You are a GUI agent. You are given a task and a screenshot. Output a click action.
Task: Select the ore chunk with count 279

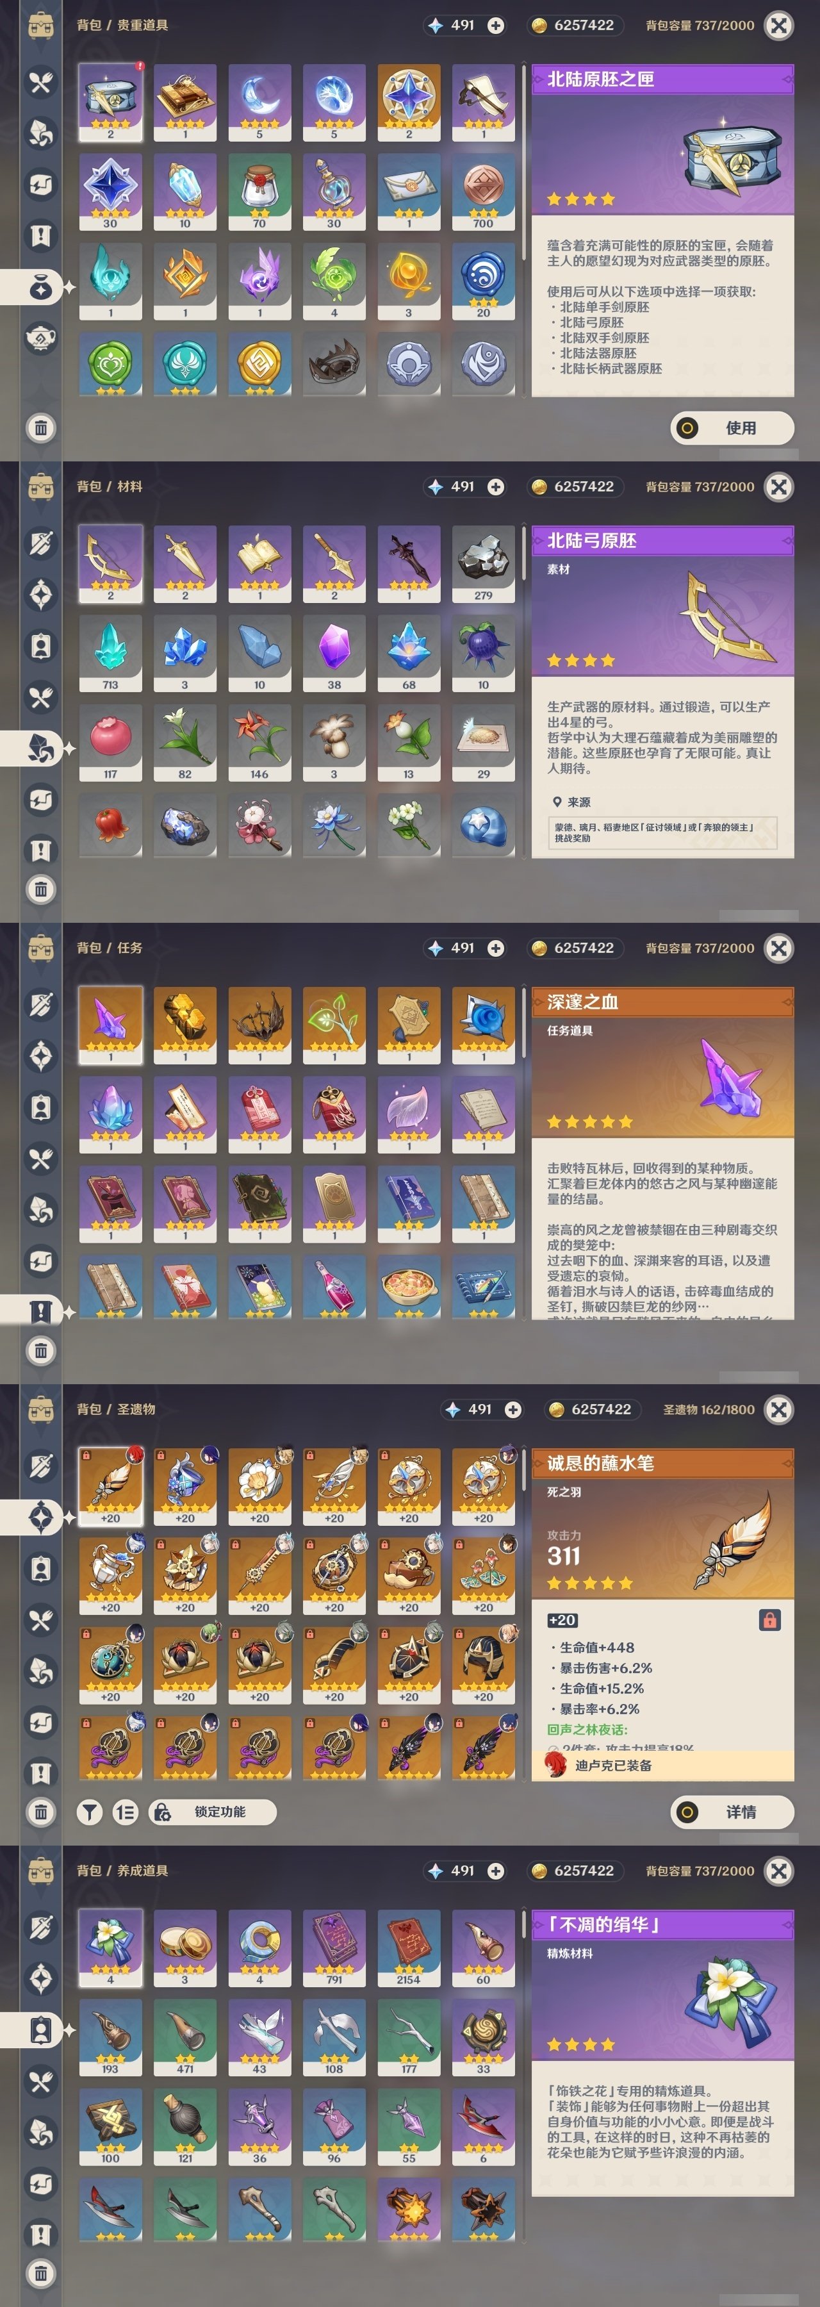tap(484, 563)
